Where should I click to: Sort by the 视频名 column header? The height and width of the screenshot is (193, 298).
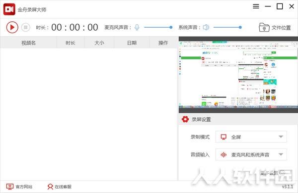pos(28,43)
